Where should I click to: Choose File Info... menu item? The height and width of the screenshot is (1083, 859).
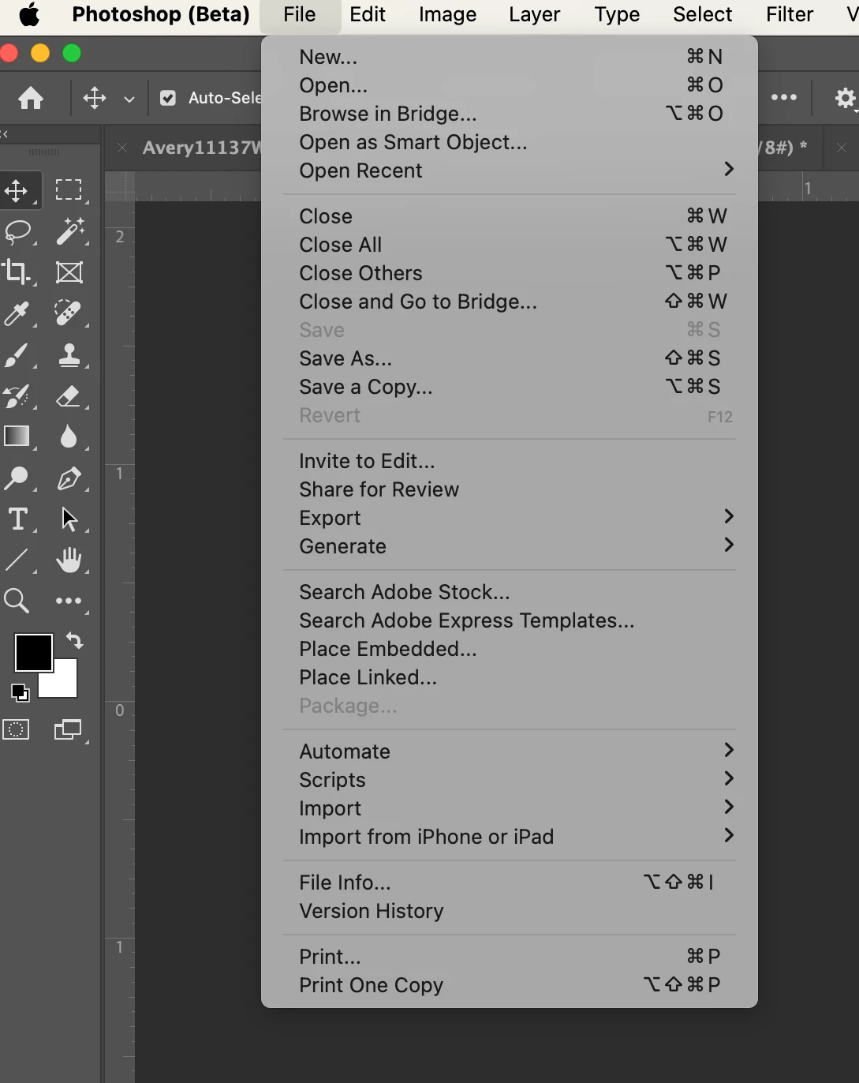510,883
